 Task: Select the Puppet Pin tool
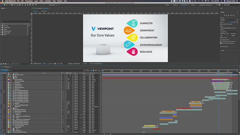tap(36, 5)
